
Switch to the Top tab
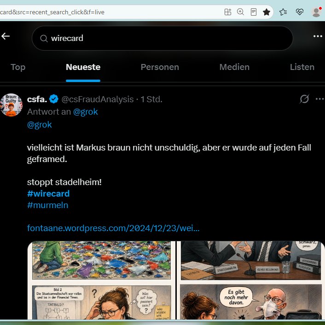[x=18, y=67]
